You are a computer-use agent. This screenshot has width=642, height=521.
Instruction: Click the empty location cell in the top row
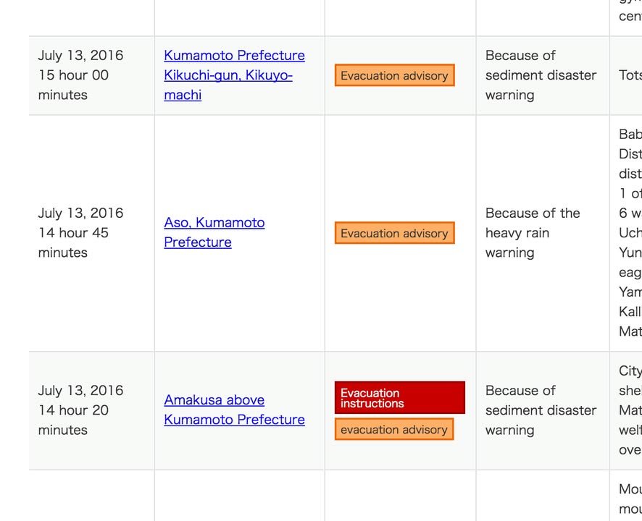239,17
